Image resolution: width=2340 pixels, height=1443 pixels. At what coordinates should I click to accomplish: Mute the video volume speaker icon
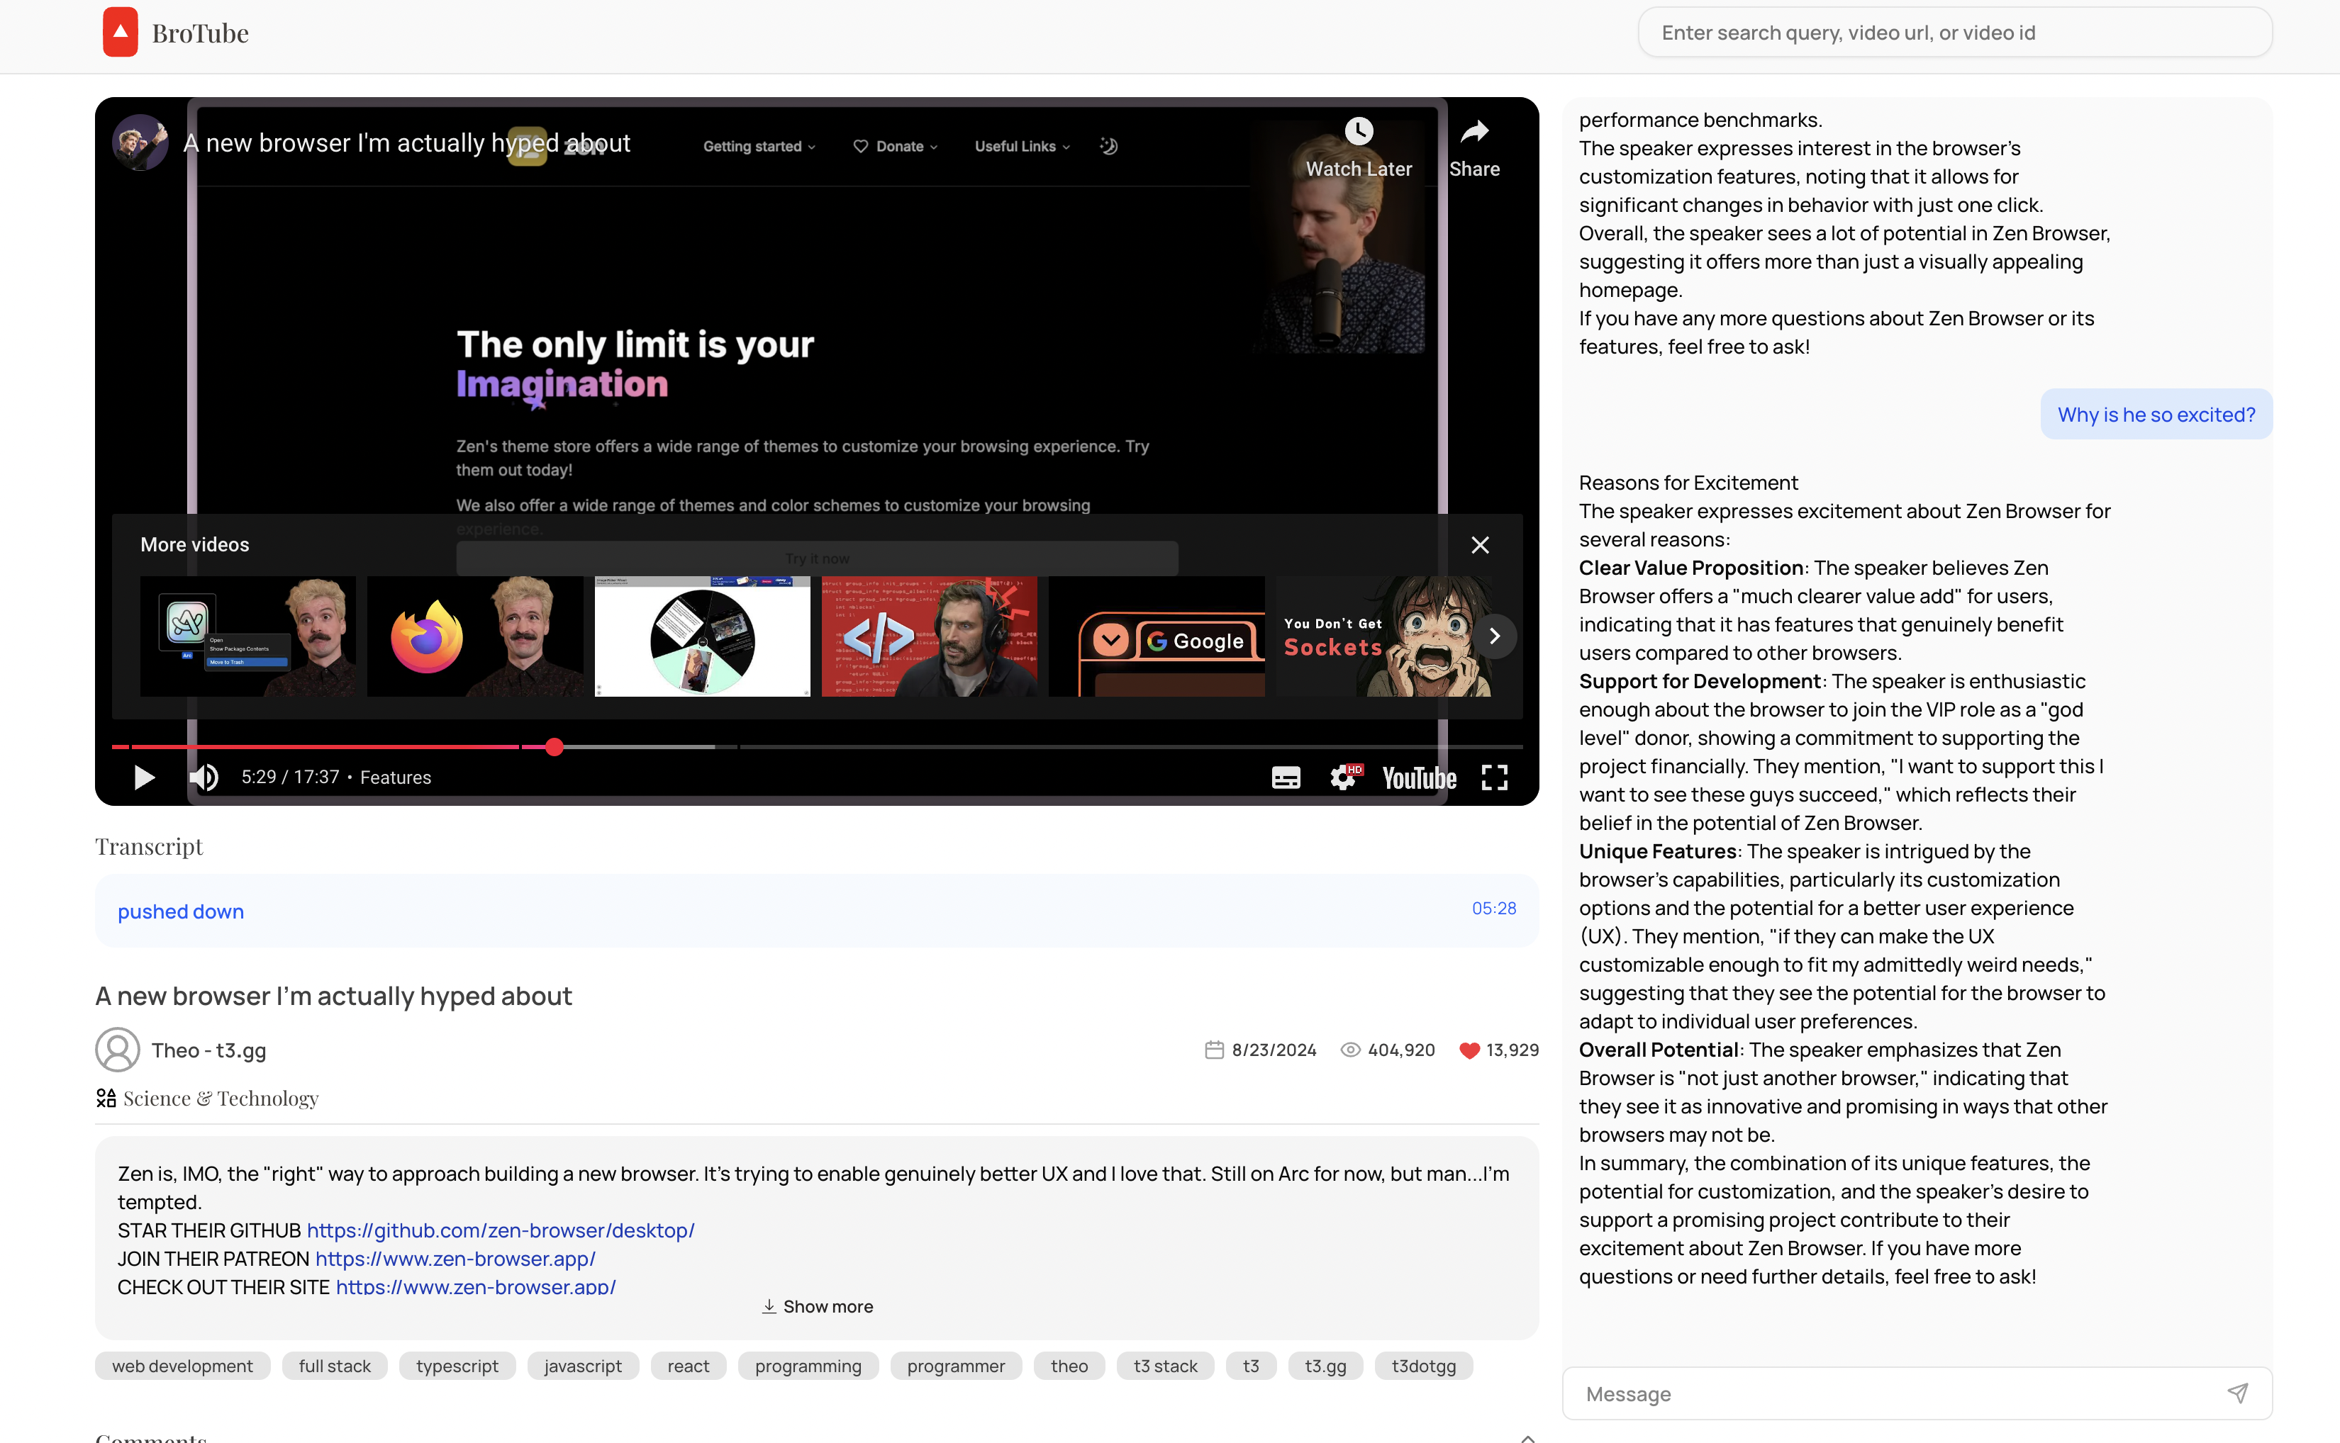coord(204,777)
